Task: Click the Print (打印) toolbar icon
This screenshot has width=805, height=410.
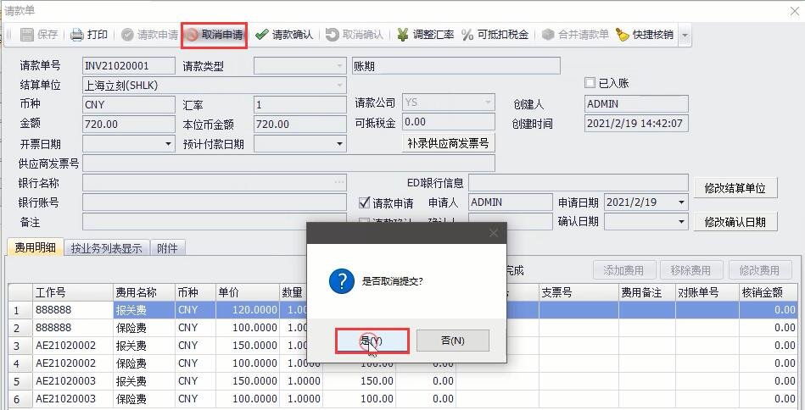Action: pos(77,35)
